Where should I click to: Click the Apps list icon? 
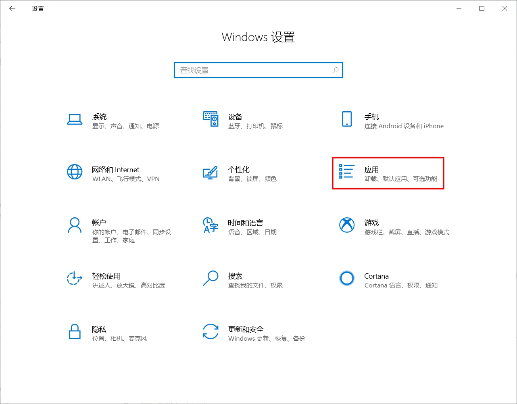pos(346,171)
